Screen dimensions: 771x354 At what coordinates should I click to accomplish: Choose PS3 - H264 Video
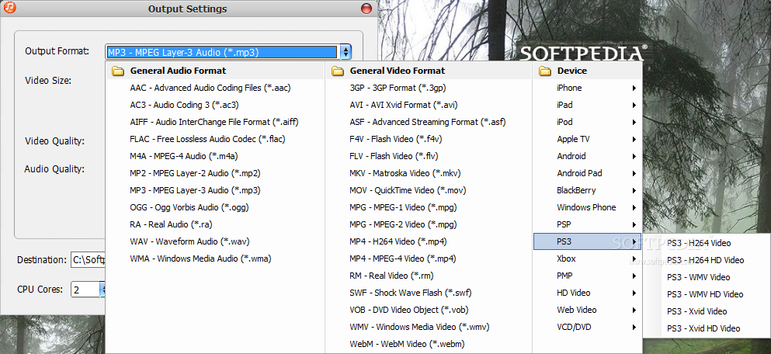pyautogui.click(x=699, y=243)
